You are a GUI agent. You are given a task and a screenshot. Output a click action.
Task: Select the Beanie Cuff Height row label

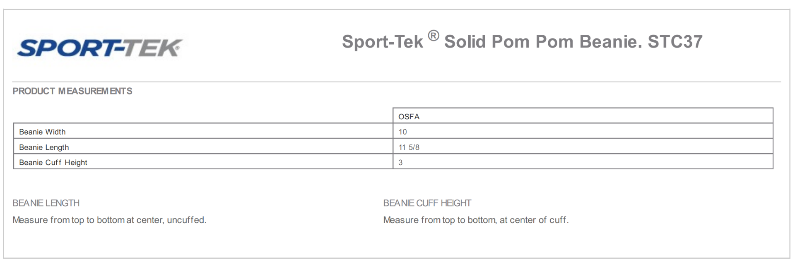[x=53, y=163]
